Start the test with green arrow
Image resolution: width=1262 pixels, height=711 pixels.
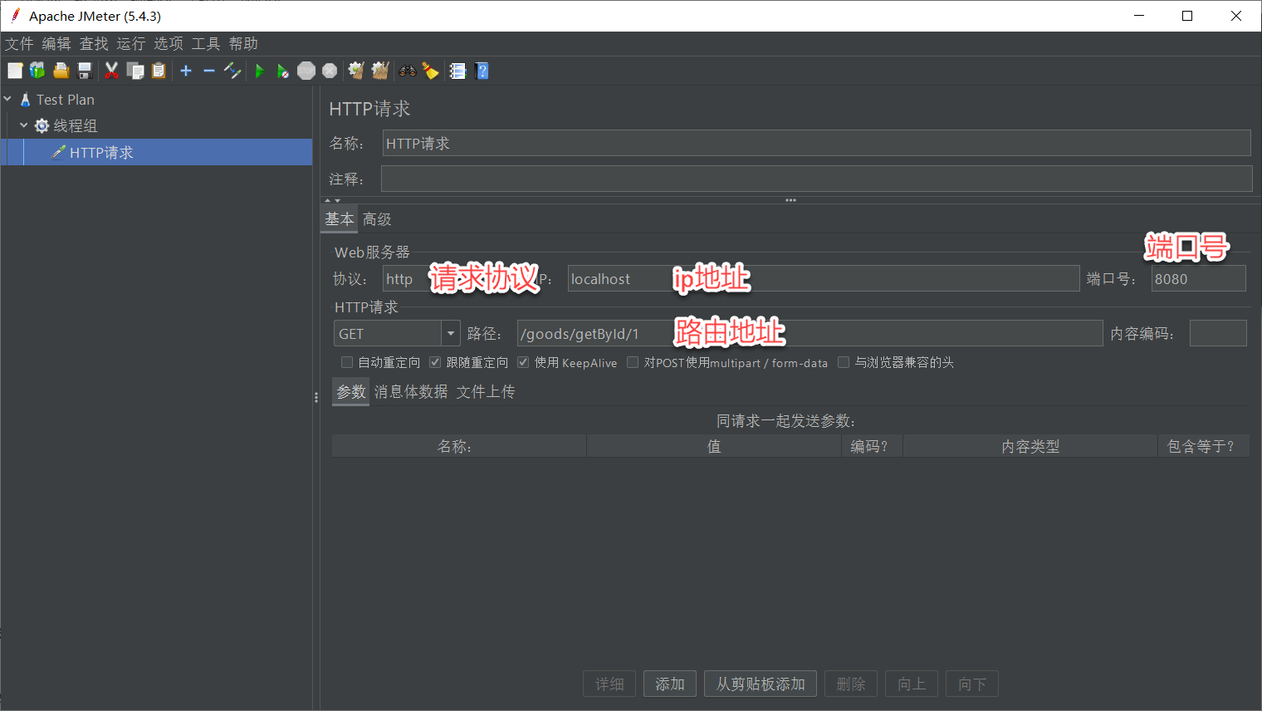pos(260,71)
